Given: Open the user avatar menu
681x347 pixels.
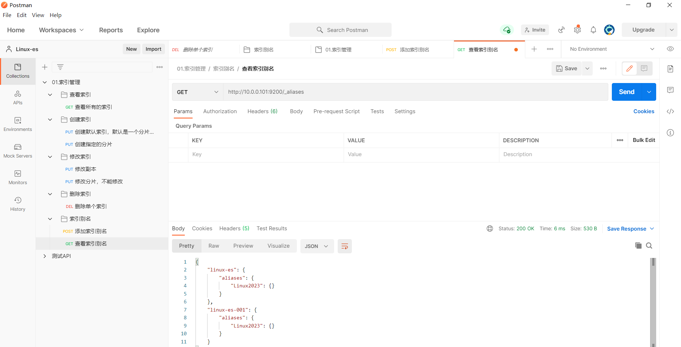Looking at the screenshot, I should (609, 30).
